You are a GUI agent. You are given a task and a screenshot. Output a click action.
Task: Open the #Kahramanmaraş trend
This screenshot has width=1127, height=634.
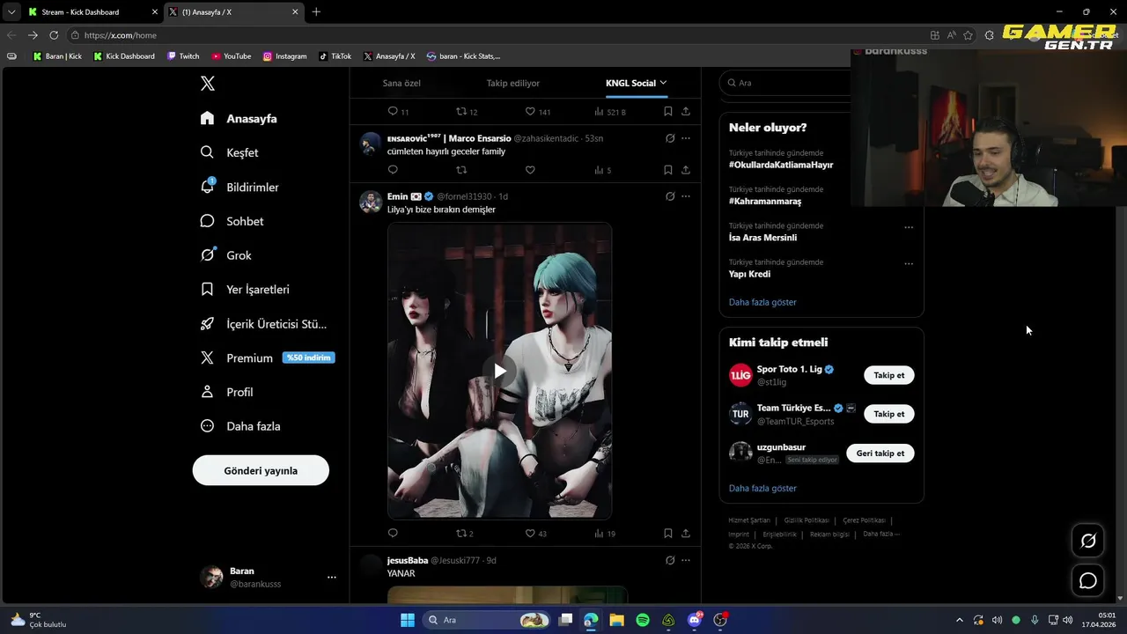(765, 201)
